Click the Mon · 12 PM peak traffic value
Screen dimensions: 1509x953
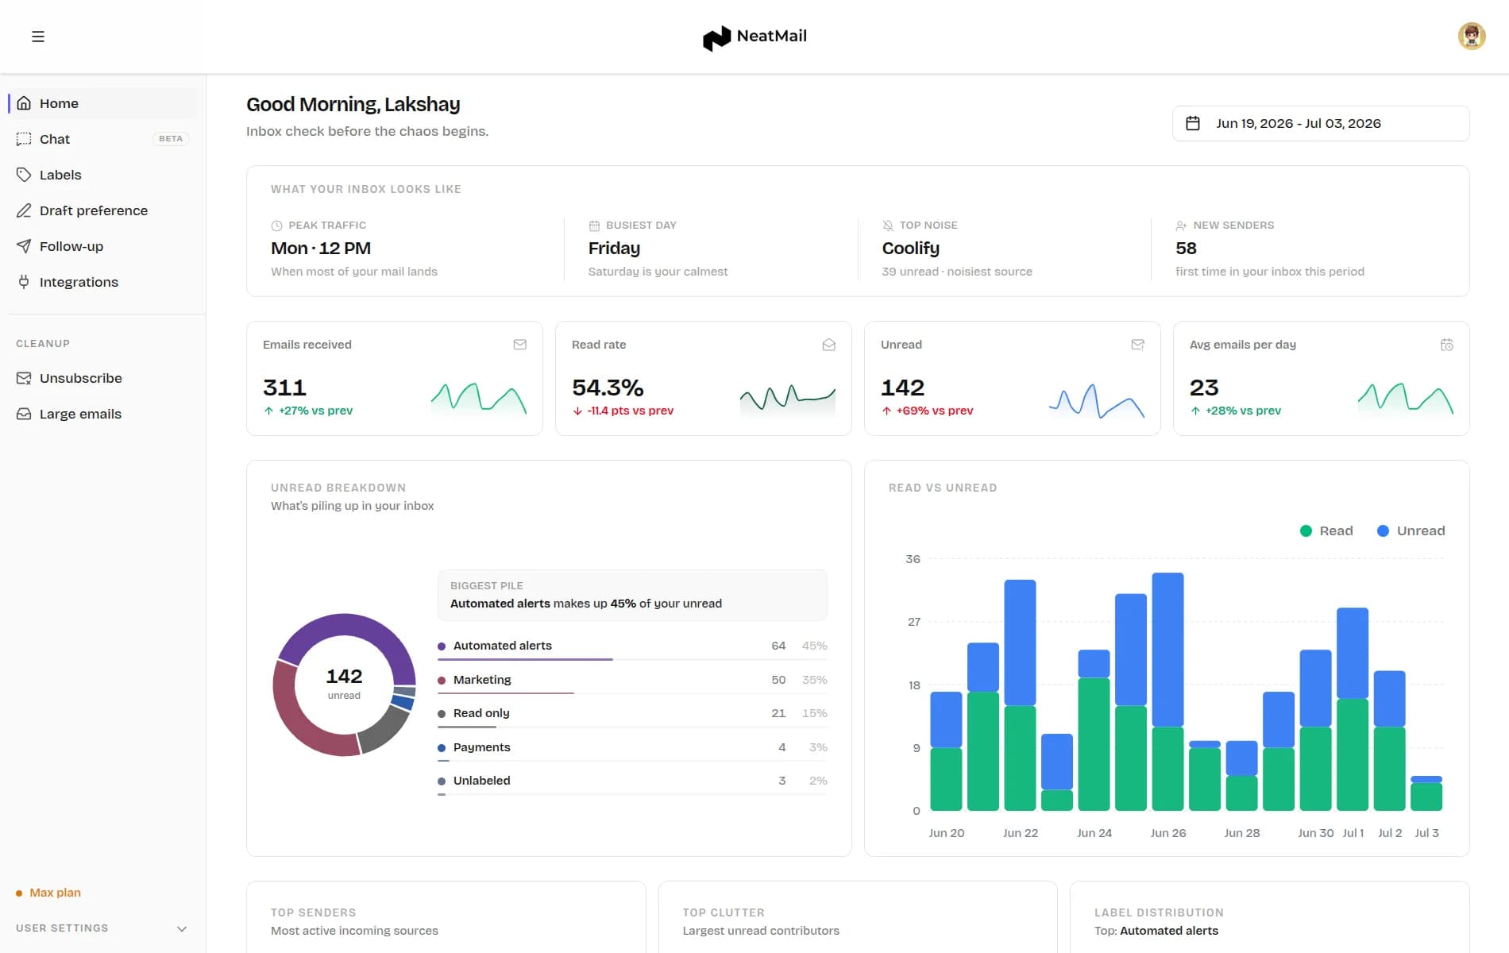click(x=321, y=249)
